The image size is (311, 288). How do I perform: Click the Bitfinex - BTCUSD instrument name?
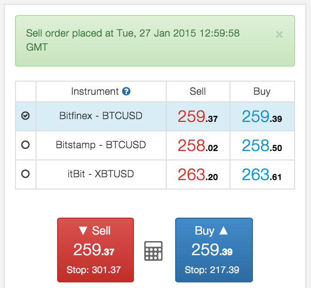[x=101, y=116]
